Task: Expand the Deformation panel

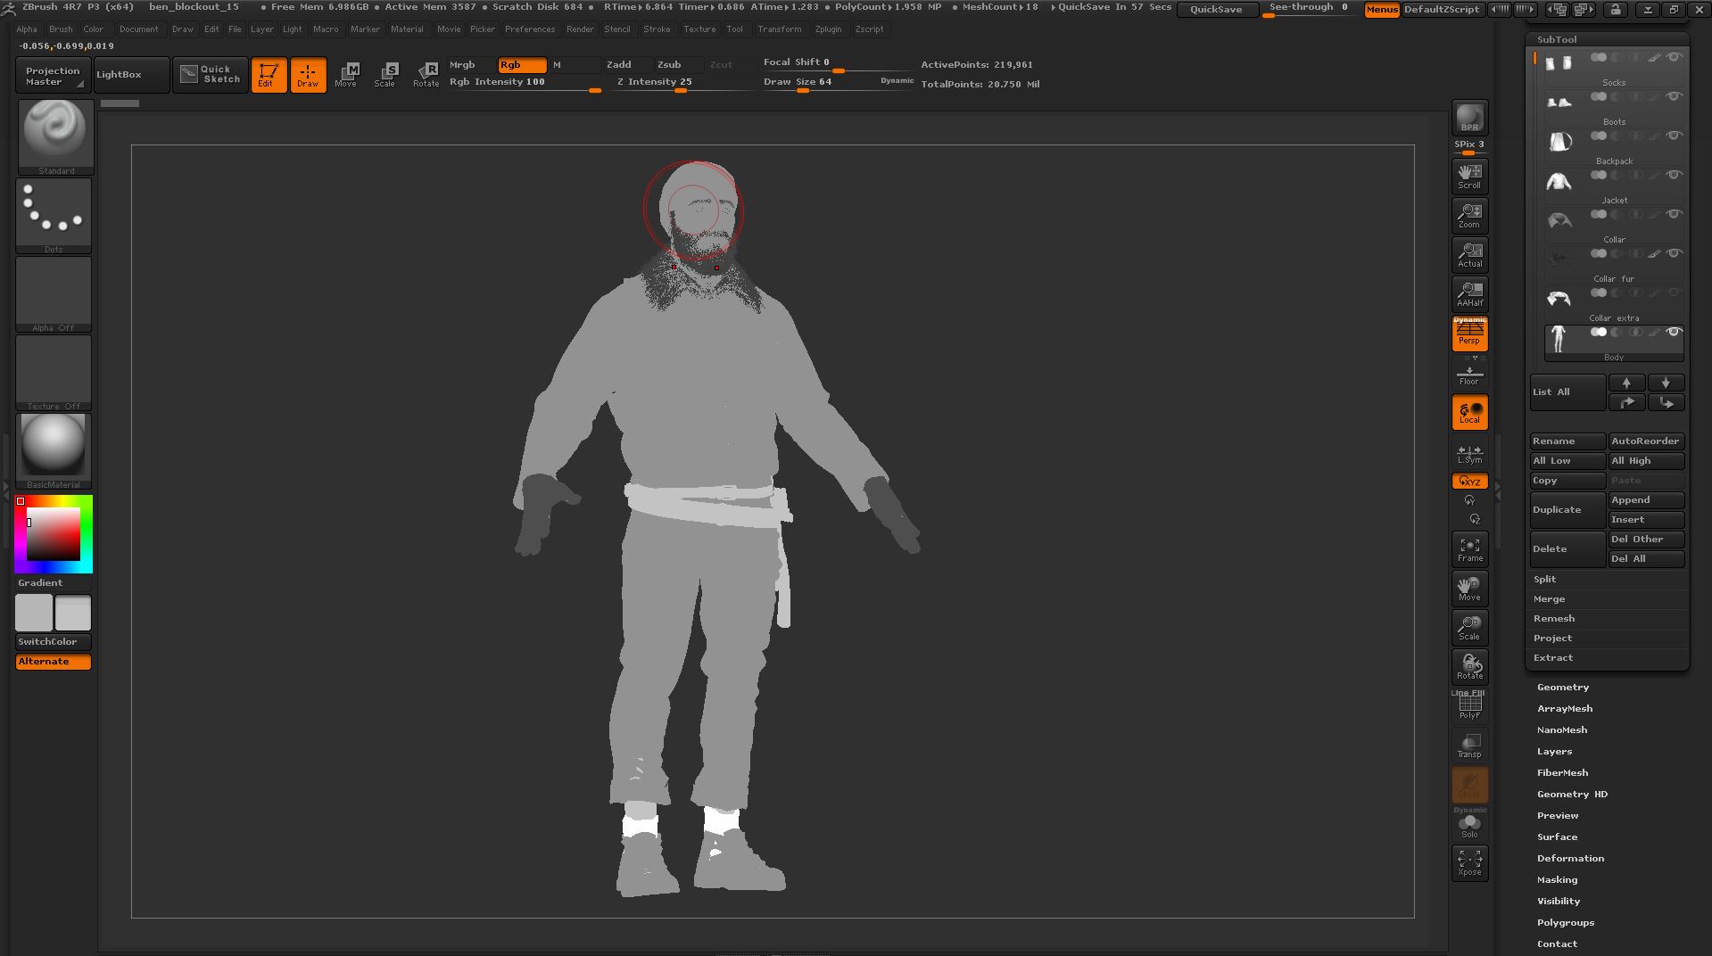Action: 1570,858
